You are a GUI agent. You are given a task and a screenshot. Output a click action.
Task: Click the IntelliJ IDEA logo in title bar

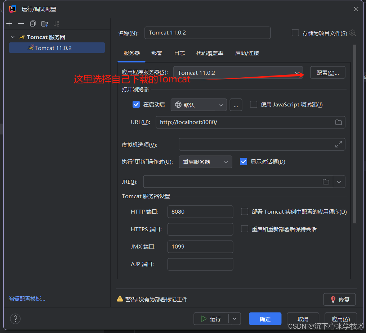coord(12,9)
